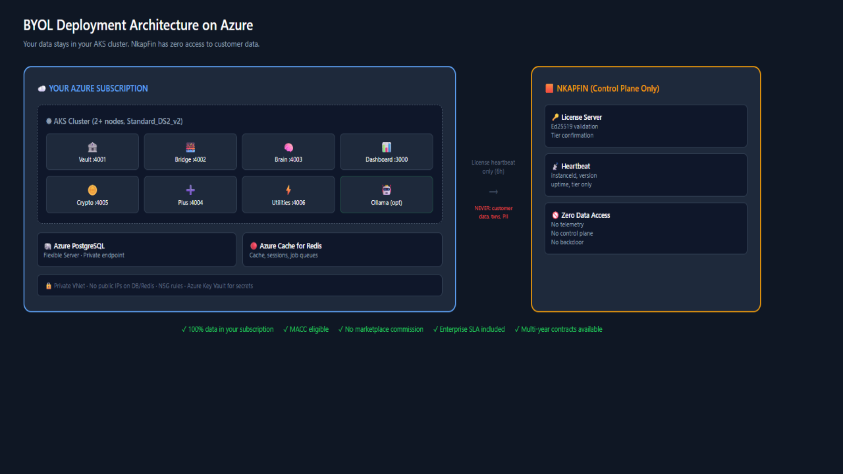843x474 pixels.
Task: Click the No control plane text
Action: 572,233
